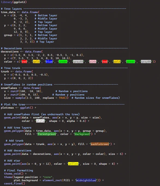Click "# Middle layer" comment beside 9, 6, 6
Image resolution: width=160 pixels, height=186 pixels.
pyautogui.click(x=46, y=29)
